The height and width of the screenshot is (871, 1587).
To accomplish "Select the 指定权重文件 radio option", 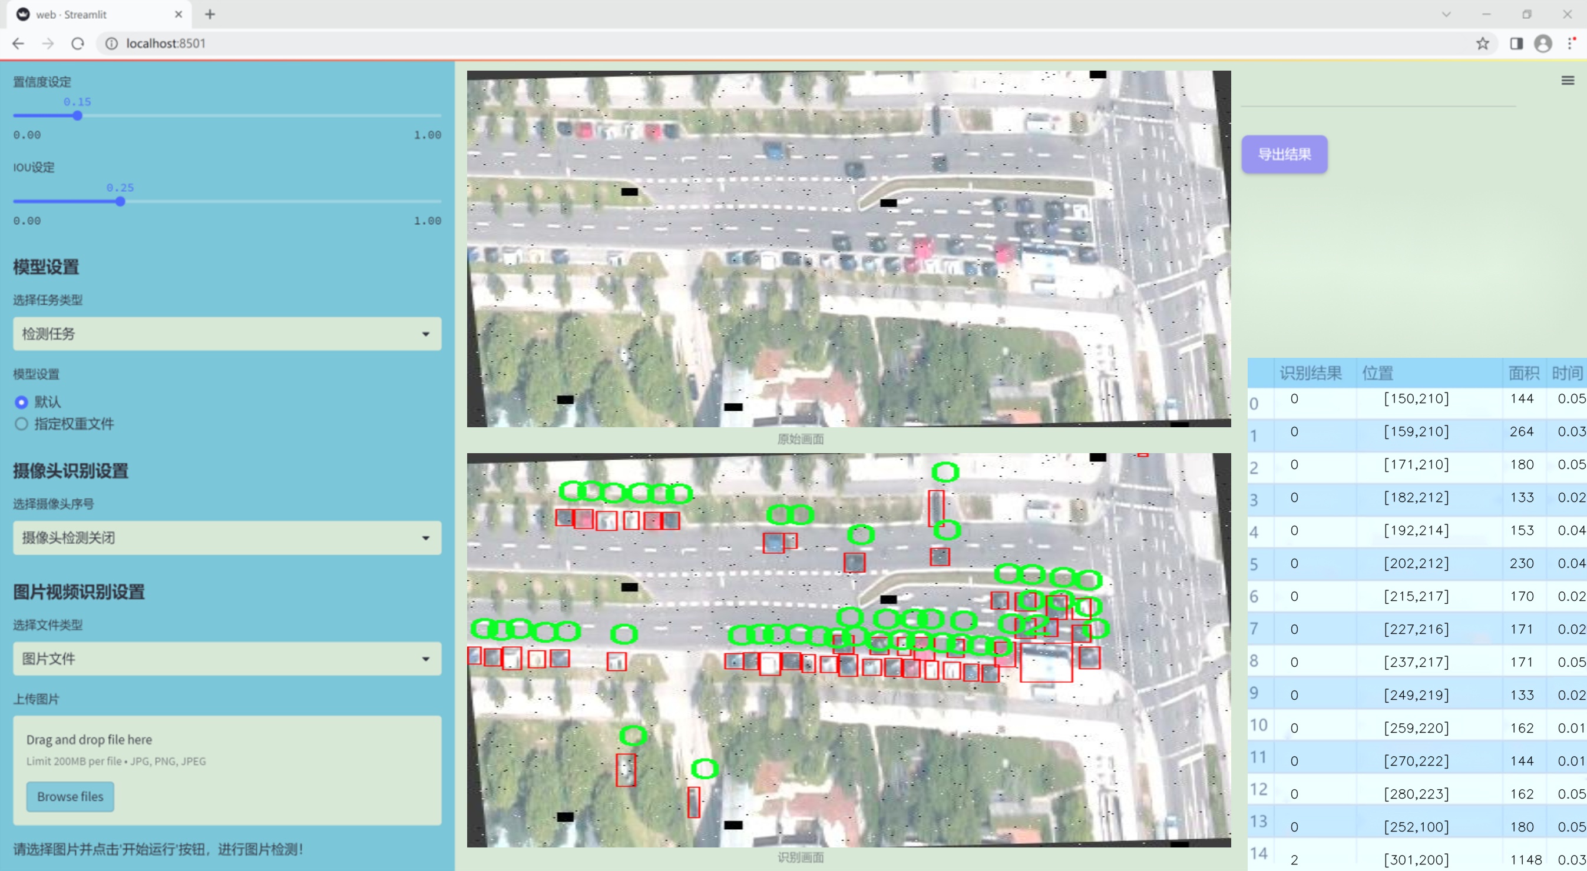I will tap(22, 424).
